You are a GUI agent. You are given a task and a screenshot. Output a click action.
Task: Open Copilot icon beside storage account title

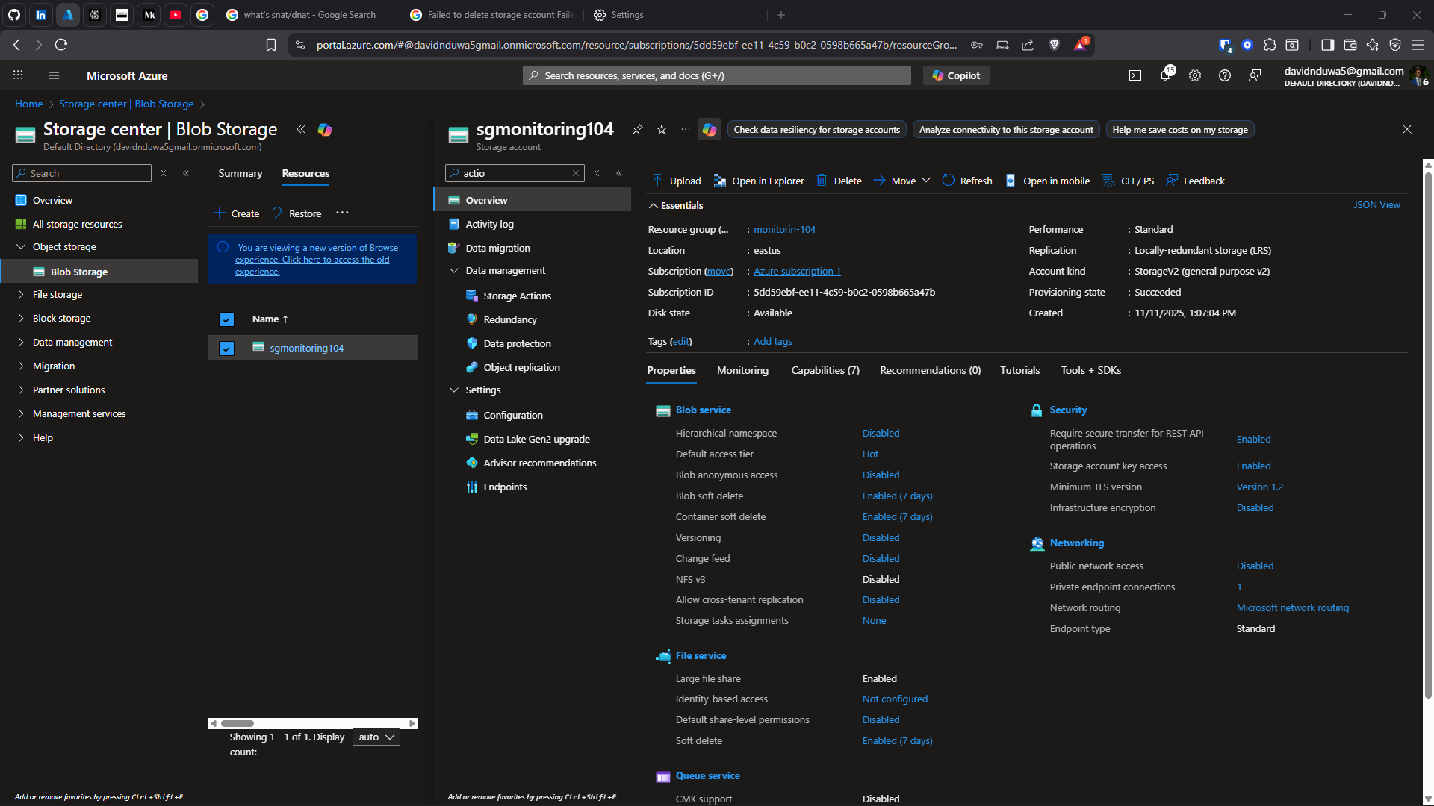coord(710,130)
